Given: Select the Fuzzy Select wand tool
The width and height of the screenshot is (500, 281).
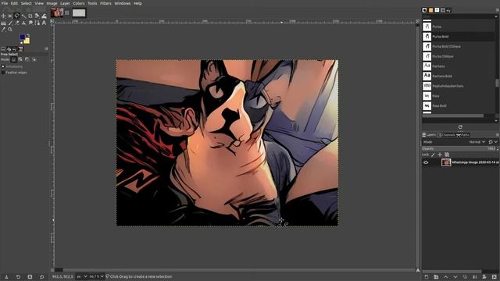Looking at the screenshot, I should tap(24, 16).
